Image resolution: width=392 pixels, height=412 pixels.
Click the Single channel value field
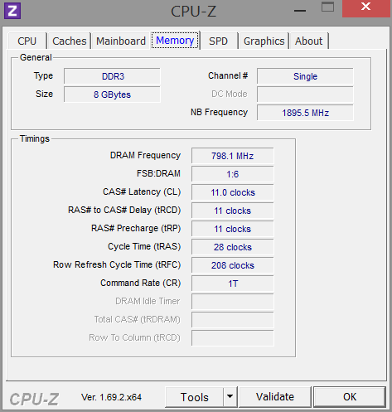305,76
